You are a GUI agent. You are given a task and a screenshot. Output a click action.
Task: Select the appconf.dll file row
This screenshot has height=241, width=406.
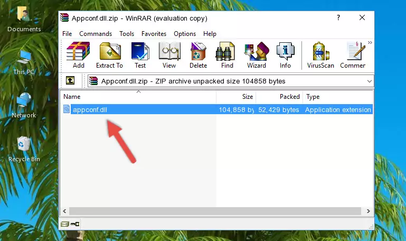[x=217, y=109]
